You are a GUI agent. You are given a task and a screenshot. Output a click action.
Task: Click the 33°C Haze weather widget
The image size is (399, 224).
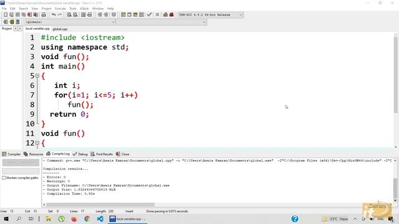pos(335,218)
